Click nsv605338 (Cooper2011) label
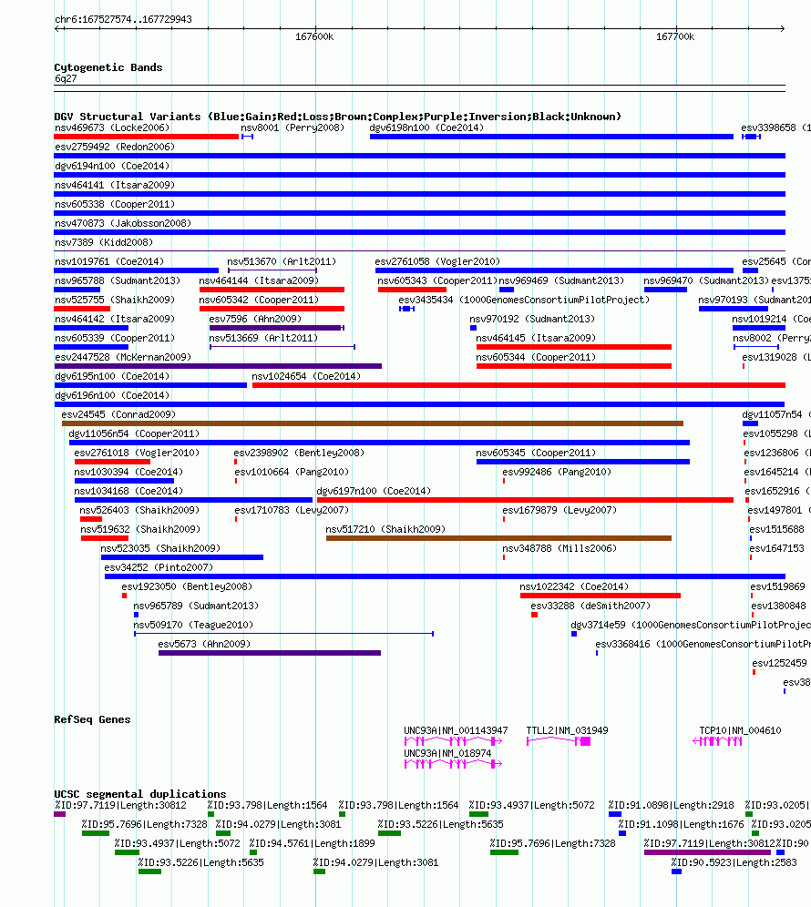The width and height of the screenshot is (811, 907). 115,204
